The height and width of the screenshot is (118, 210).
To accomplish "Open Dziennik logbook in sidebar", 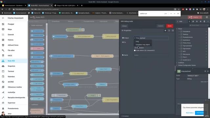I will (14, 34).
